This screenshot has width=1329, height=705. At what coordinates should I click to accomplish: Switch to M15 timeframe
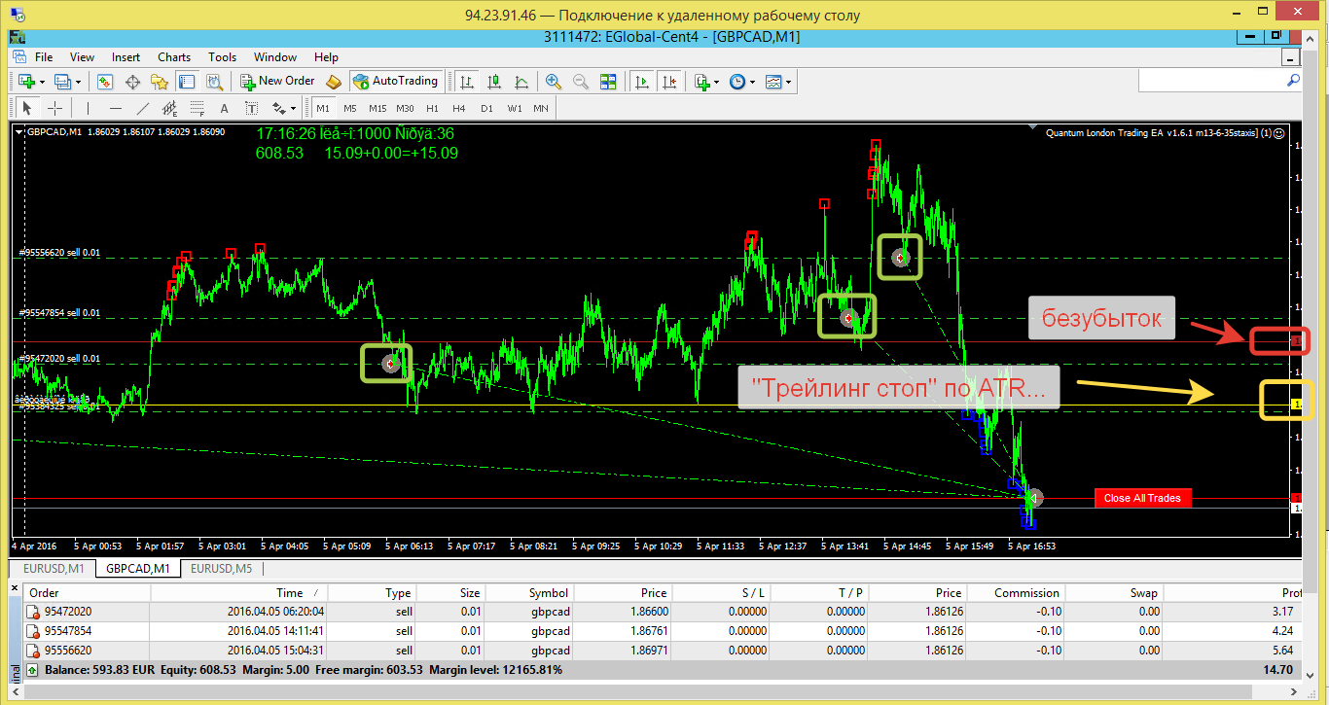click(x=377, y=108)
